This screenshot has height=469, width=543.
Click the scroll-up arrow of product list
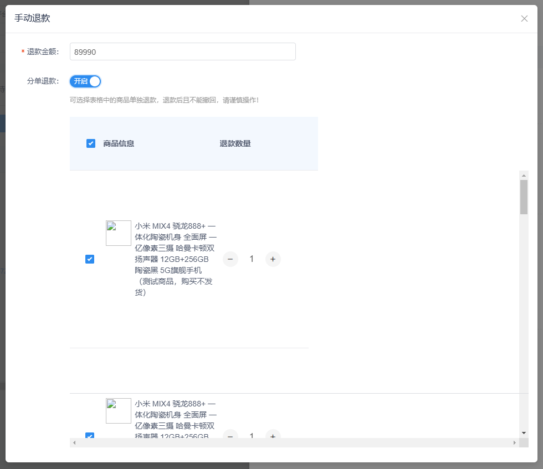pos(524,176)
